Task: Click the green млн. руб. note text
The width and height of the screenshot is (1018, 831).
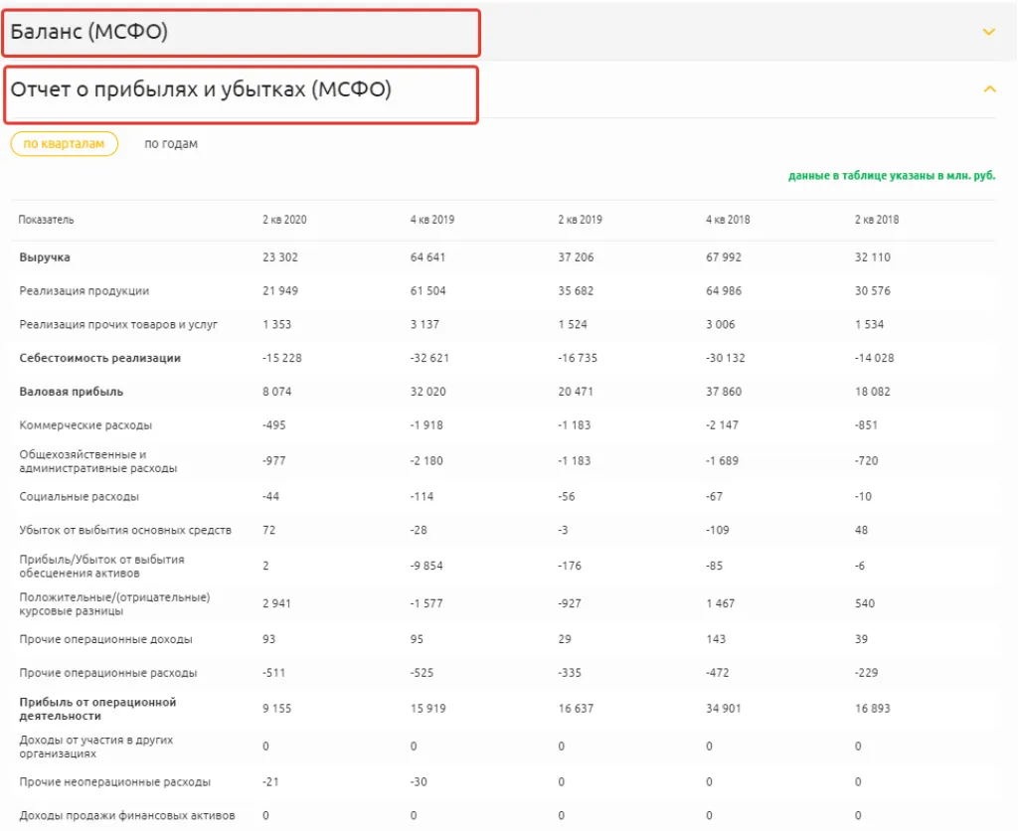Action: (x=891, y=176)
